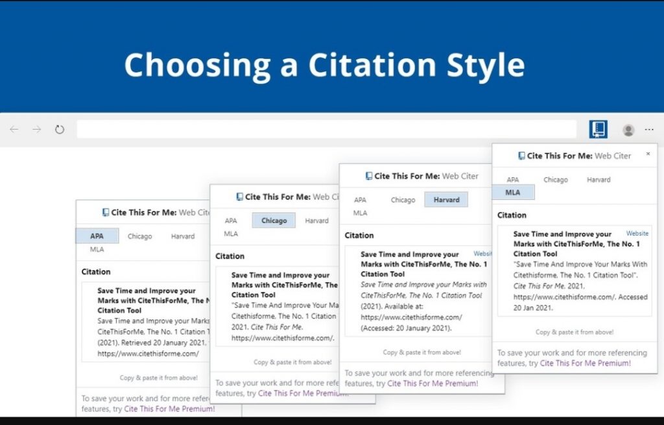The height and width of the screenshot is (425, 664).
Task: Select the highlighted Harvard tab
Action: [446, 200]
